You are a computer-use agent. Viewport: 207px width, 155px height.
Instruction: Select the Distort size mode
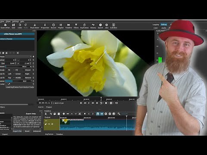tap(27, 70)
